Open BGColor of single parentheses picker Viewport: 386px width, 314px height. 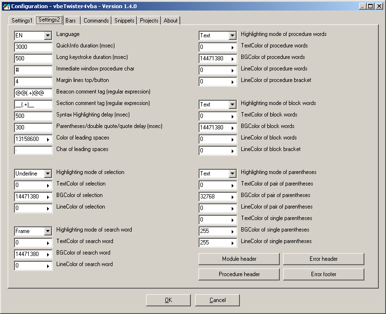tap(232, 232)
